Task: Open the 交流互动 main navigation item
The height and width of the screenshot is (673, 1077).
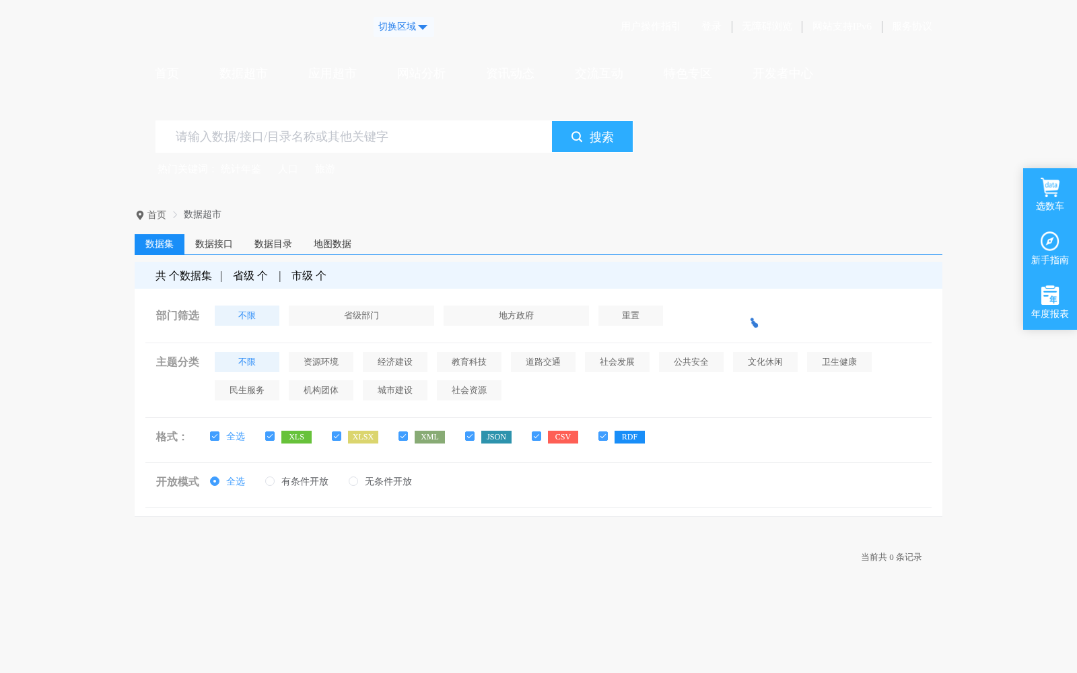Action: (x=598, y=73)
